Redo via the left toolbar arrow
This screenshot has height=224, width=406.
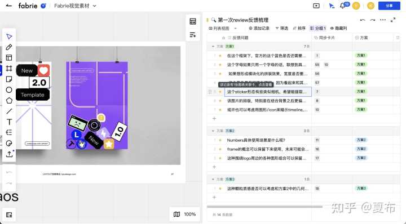pos(9,183)
